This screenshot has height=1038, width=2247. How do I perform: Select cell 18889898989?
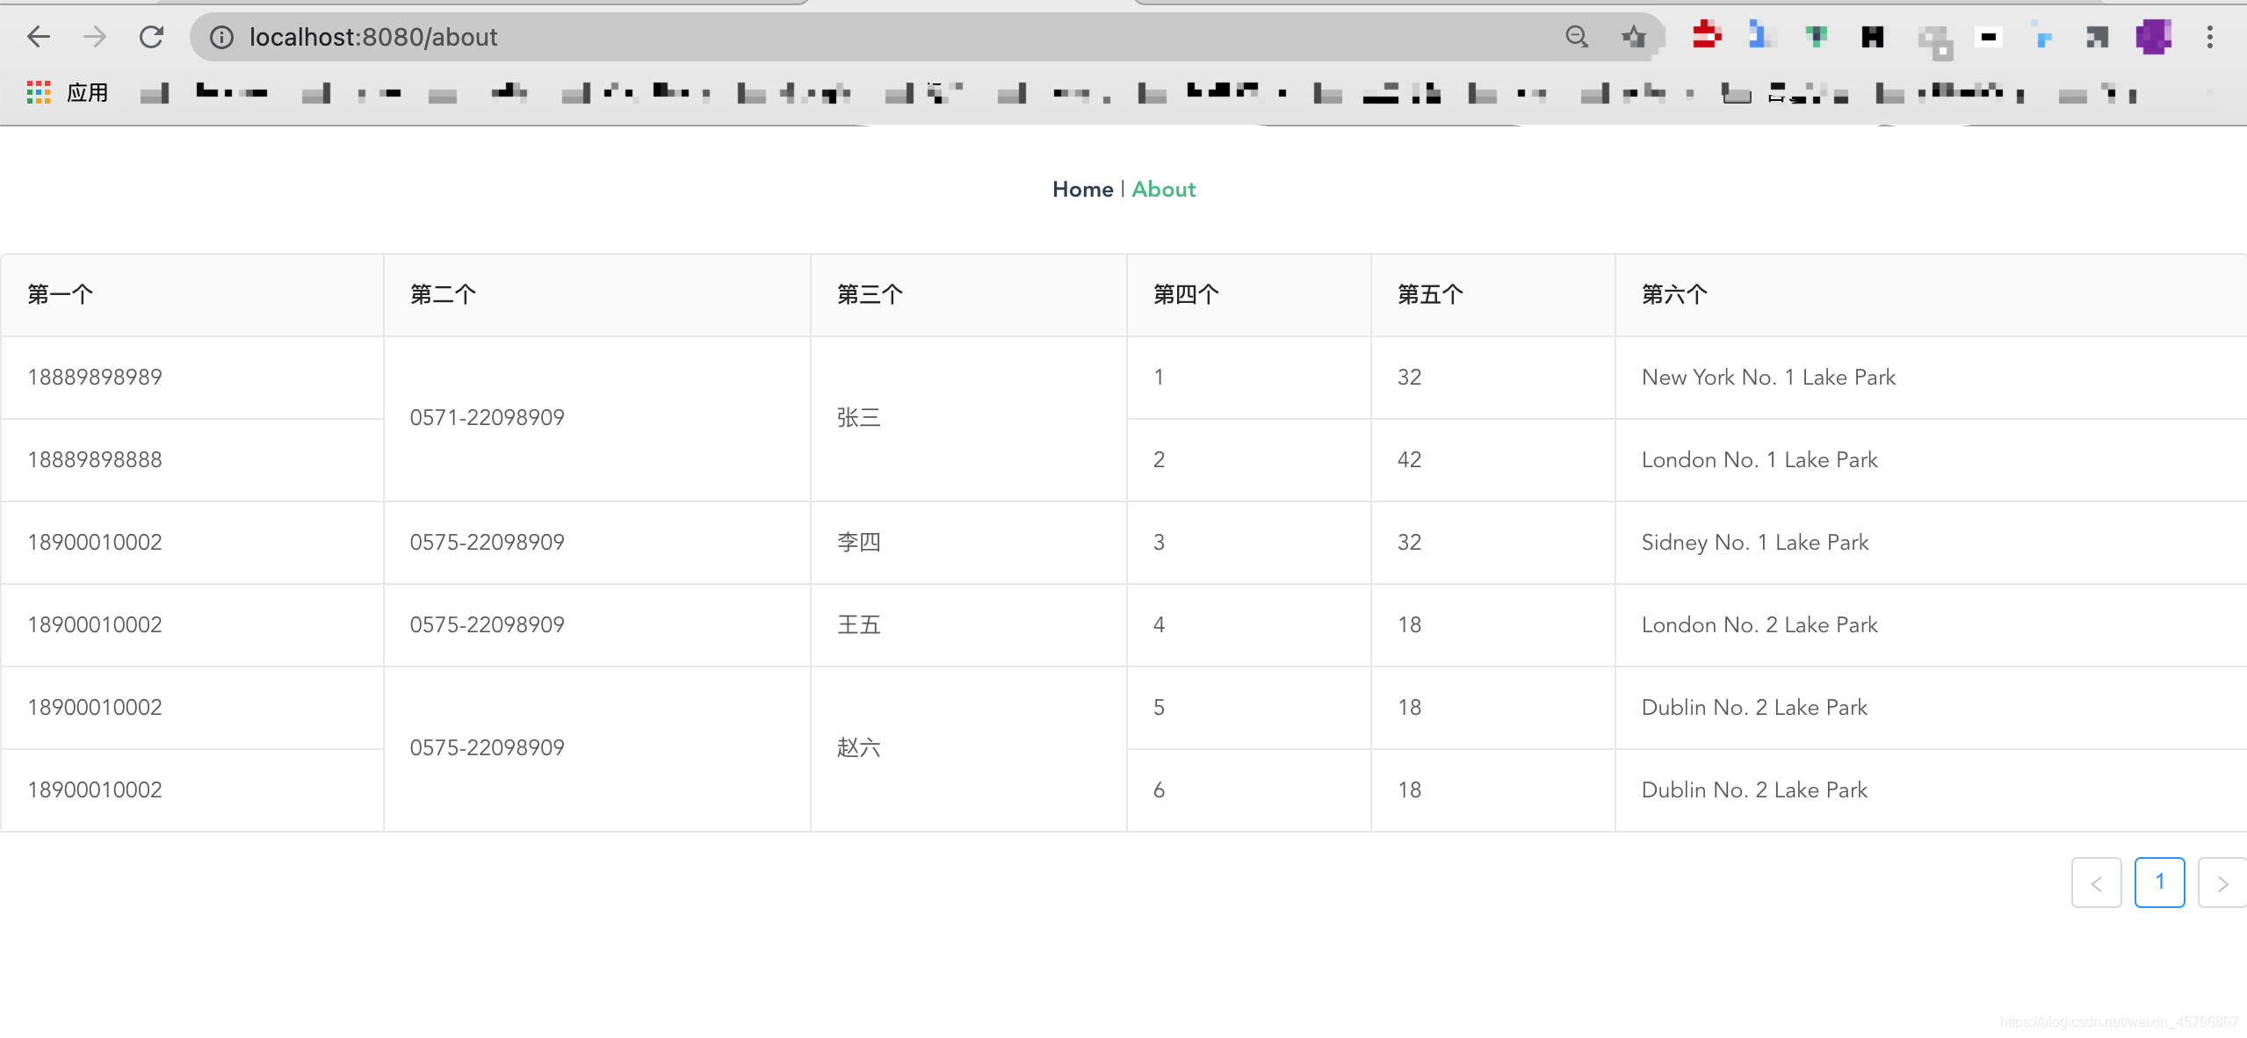click(192, 378)
